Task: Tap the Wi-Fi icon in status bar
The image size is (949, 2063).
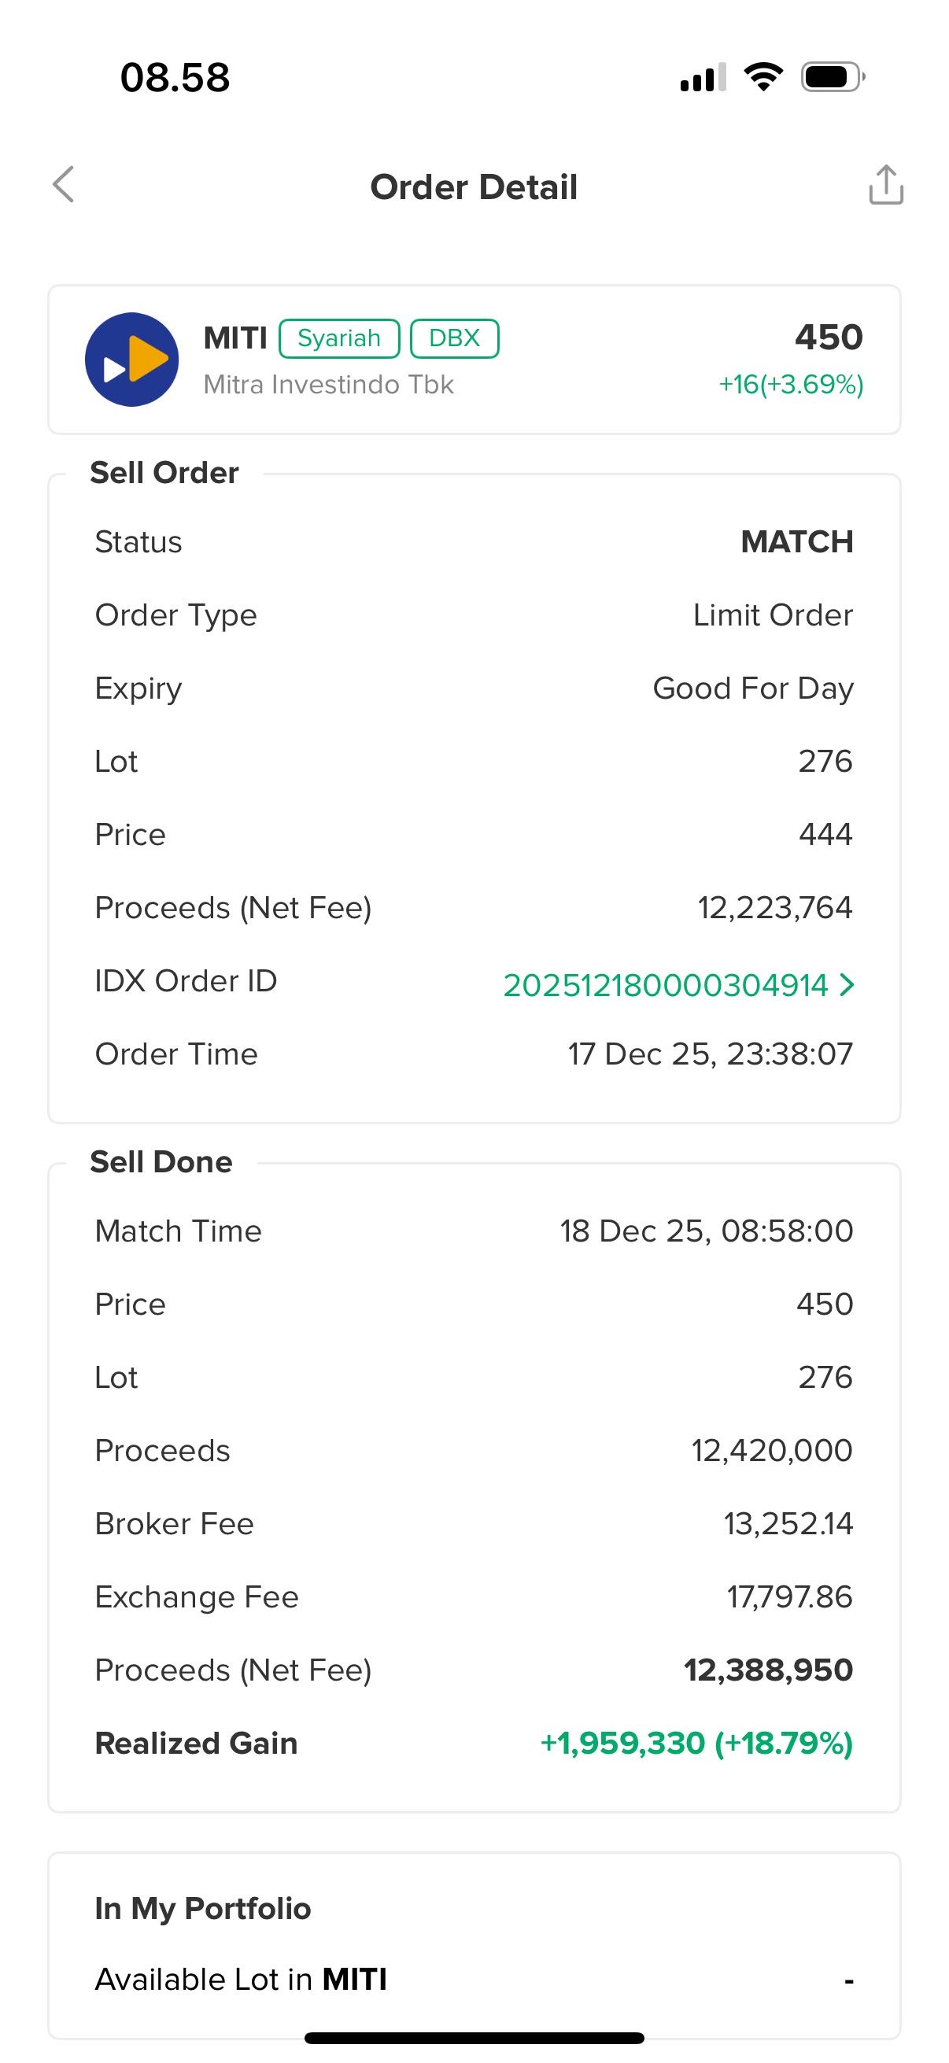Action: coord(763,78)
